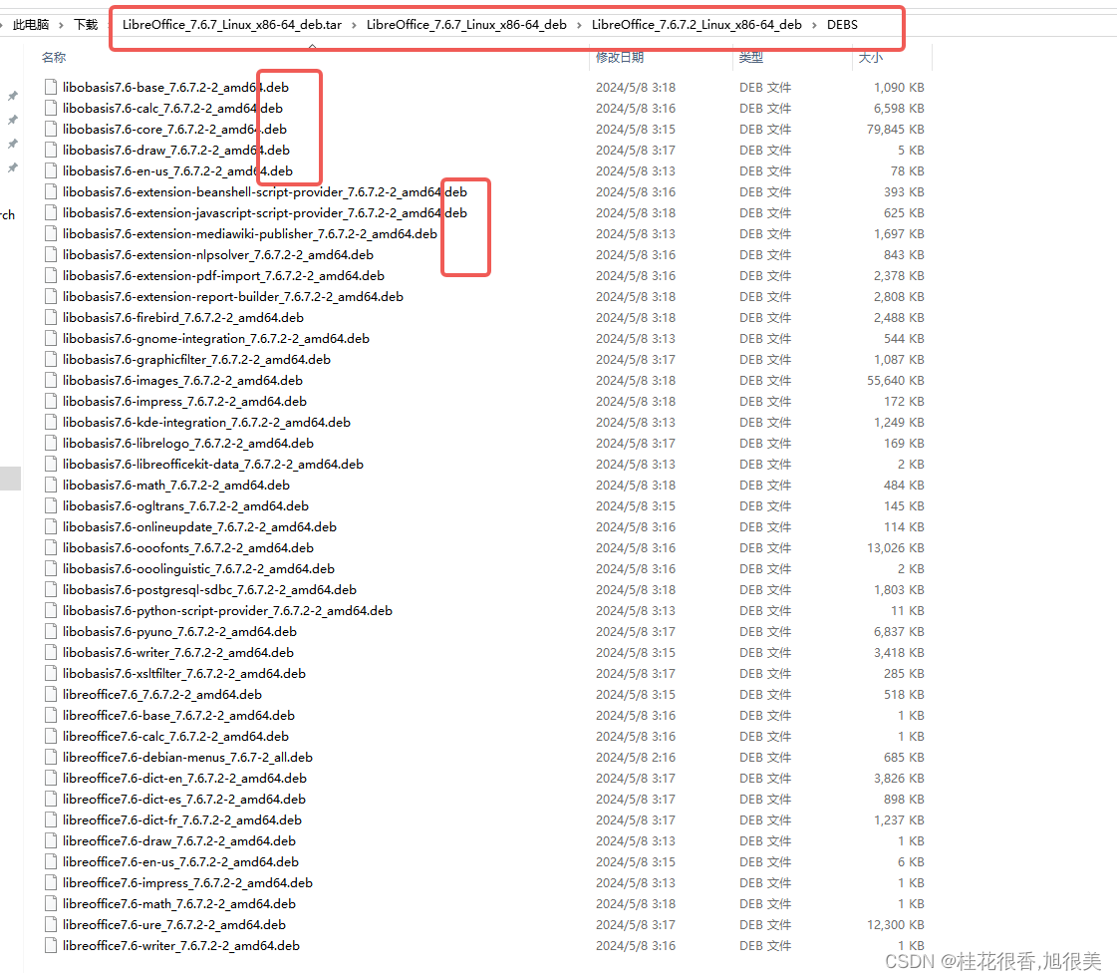Viewport: 1117px width, 980px height.
Task: Select libobasis7.6-extension-report-builder_7.6.7.2-2_amd64.deb
Action: point(233,296)
